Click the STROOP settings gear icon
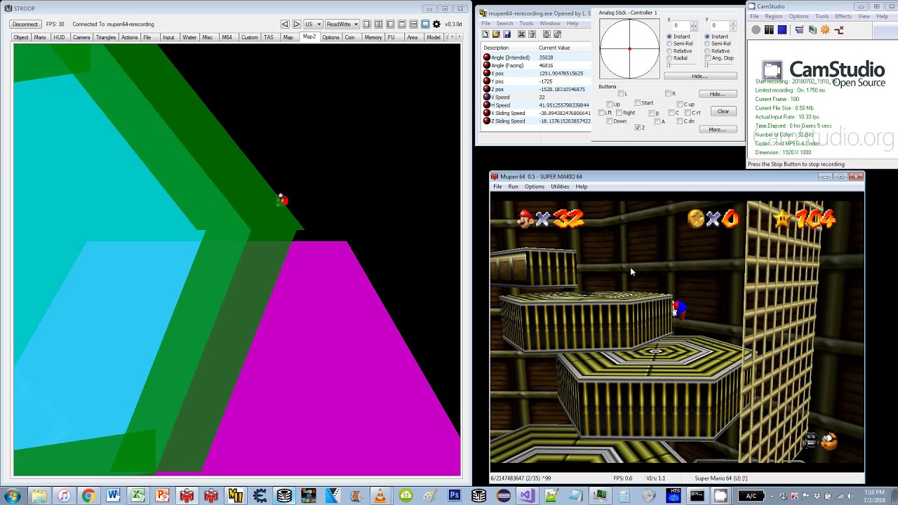 point(436,24)
